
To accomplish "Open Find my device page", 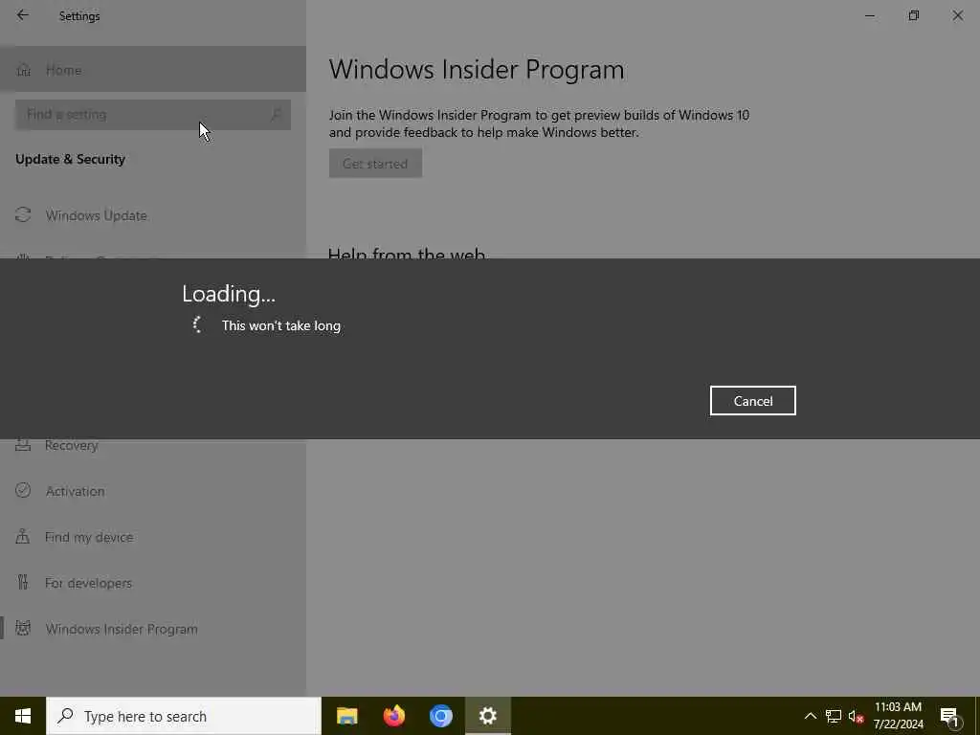I will pyautogui.click(x=153, y=537).
